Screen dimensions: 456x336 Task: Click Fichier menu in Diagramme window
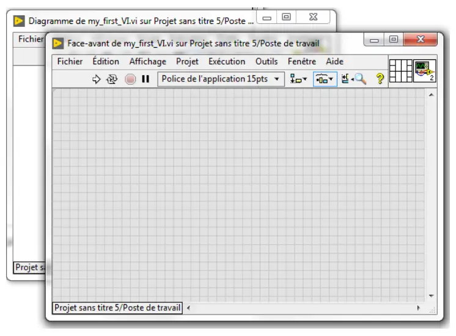[31, 39]
